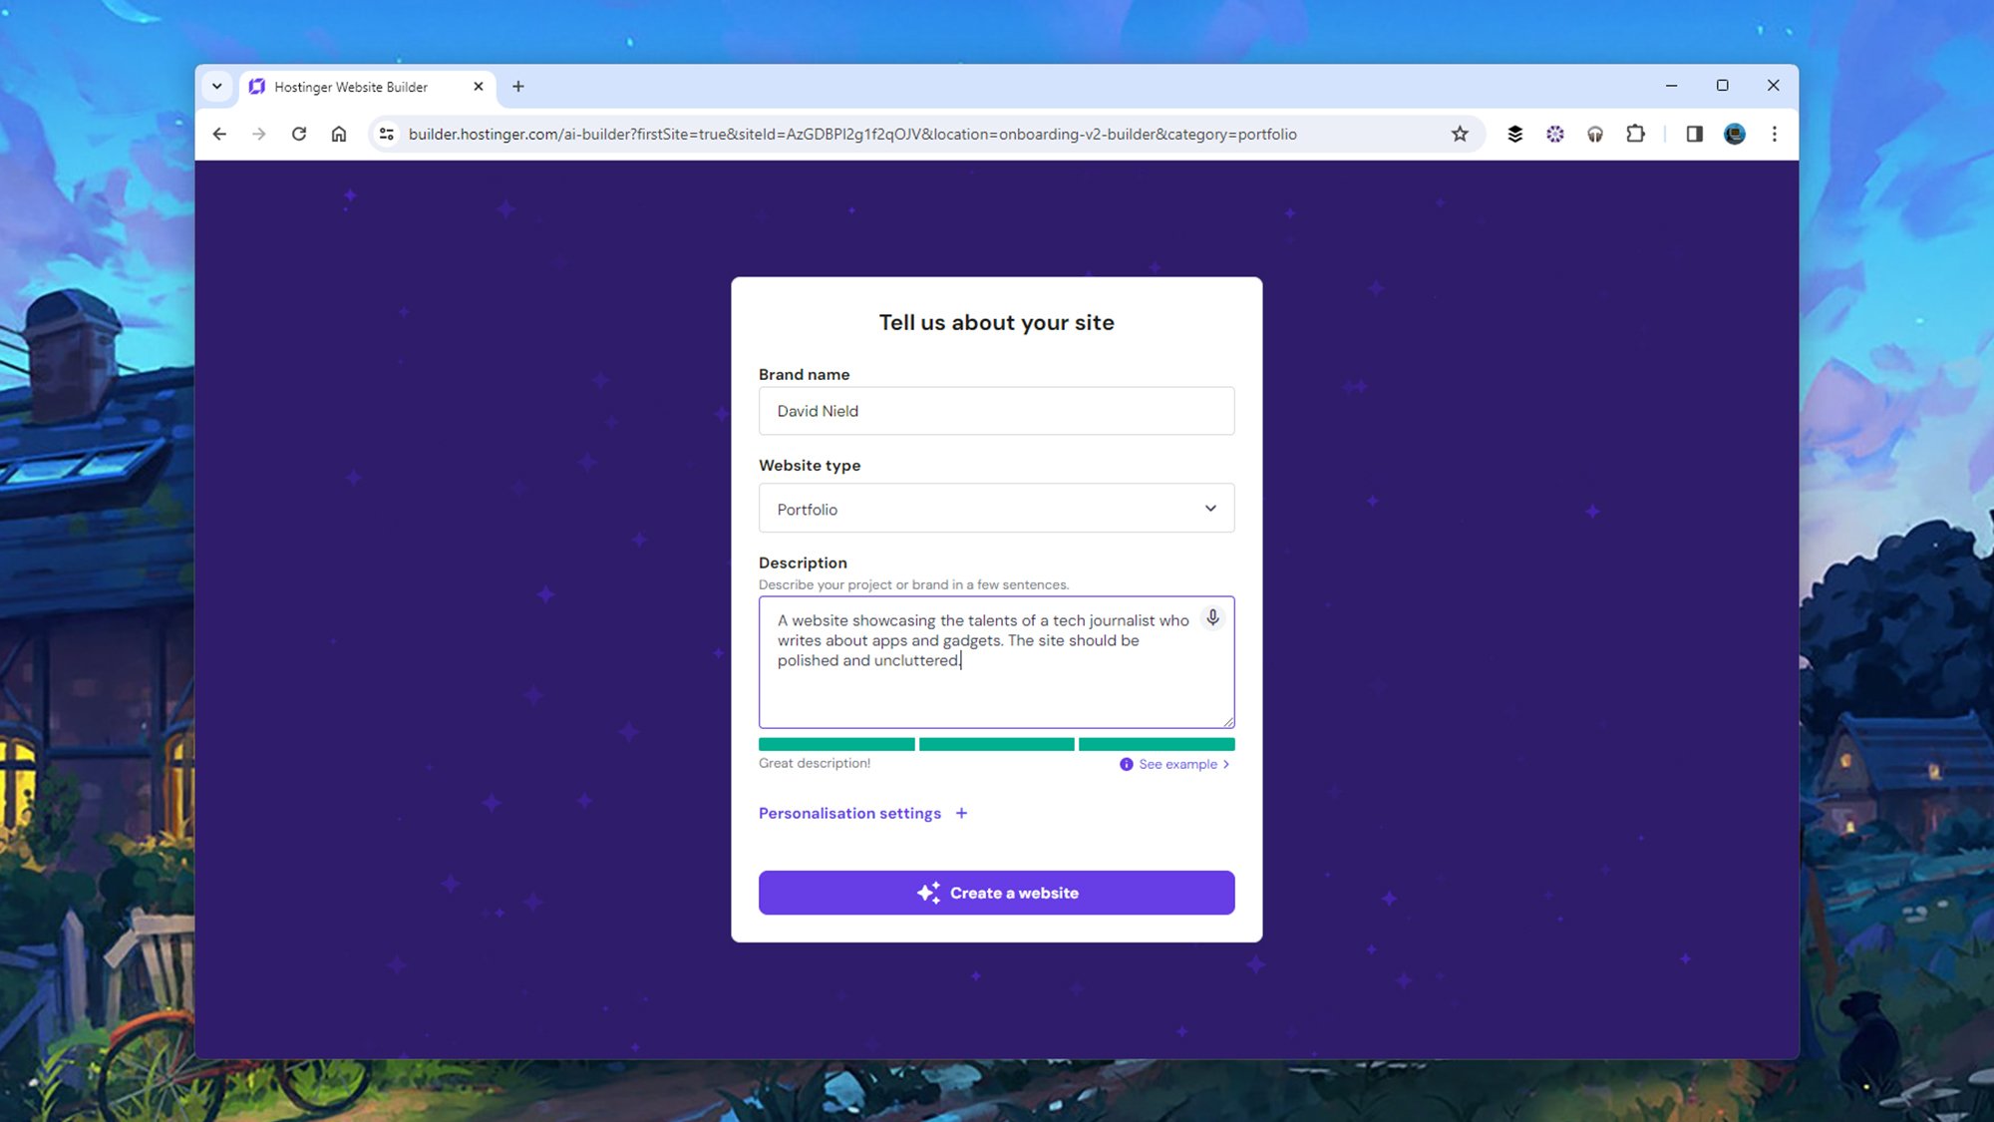
Task: Select the Brand name input field
Action: tap(997, 411)
